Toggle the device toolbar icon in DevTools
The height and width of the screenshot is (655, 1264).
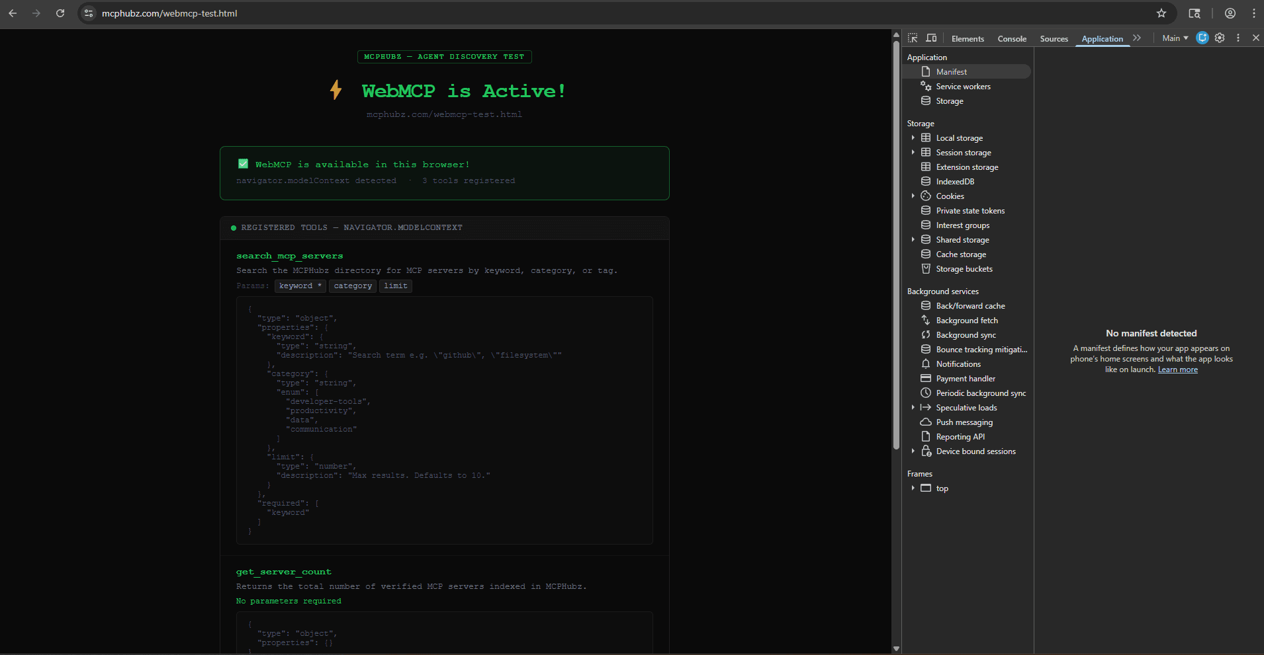pyautogui.click(x=931, y=38)
